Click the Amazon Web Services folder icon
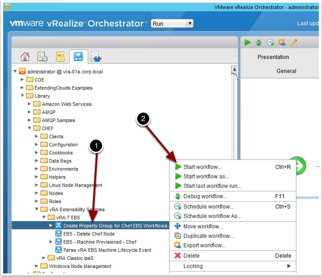This screenshot has height=277, width=322. tap(37, 104)
